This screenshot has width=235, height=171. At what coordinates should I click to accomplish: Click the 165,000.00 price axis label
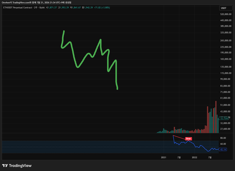tap(226, 59)
